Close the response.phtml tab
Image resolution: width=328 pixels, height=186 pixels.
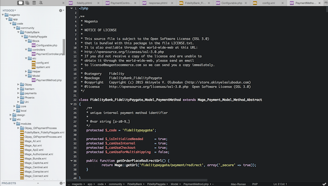click(x=172, y=3)
